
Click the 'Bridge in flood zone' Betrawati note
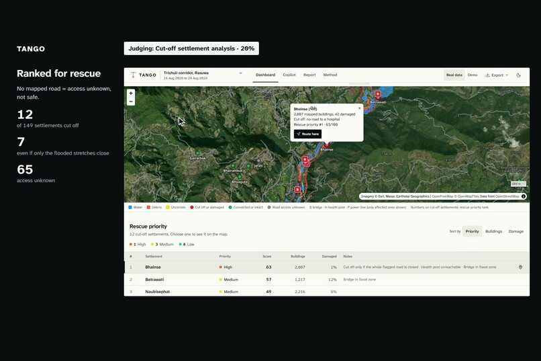[360, 280]
